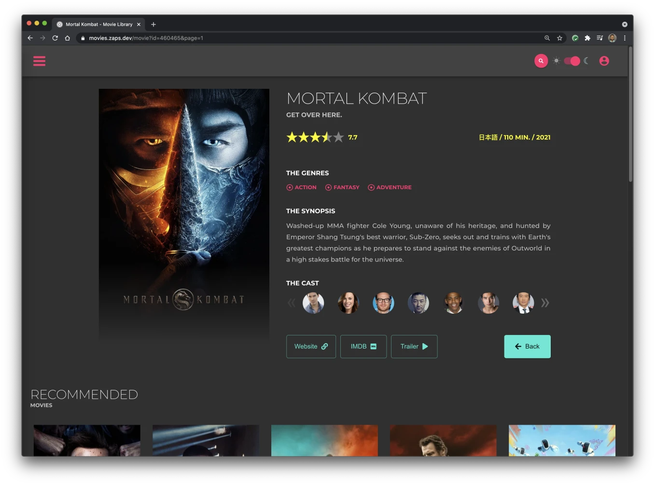Open the fifth cast member photo
Screen dimensions: 655x485
(x=453, y=303)
